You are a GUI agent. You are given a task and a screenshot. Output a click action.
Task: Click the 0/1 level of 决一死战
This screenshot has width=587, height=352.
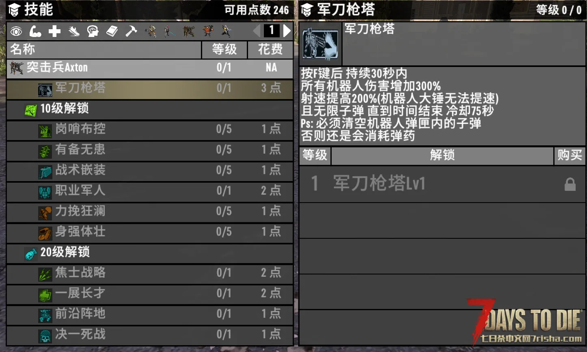(x=224, y=335)
